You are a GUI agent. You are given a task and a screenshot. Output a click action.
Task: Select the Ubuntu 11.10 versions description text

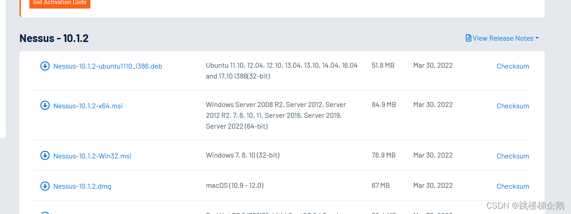[282, 71]
